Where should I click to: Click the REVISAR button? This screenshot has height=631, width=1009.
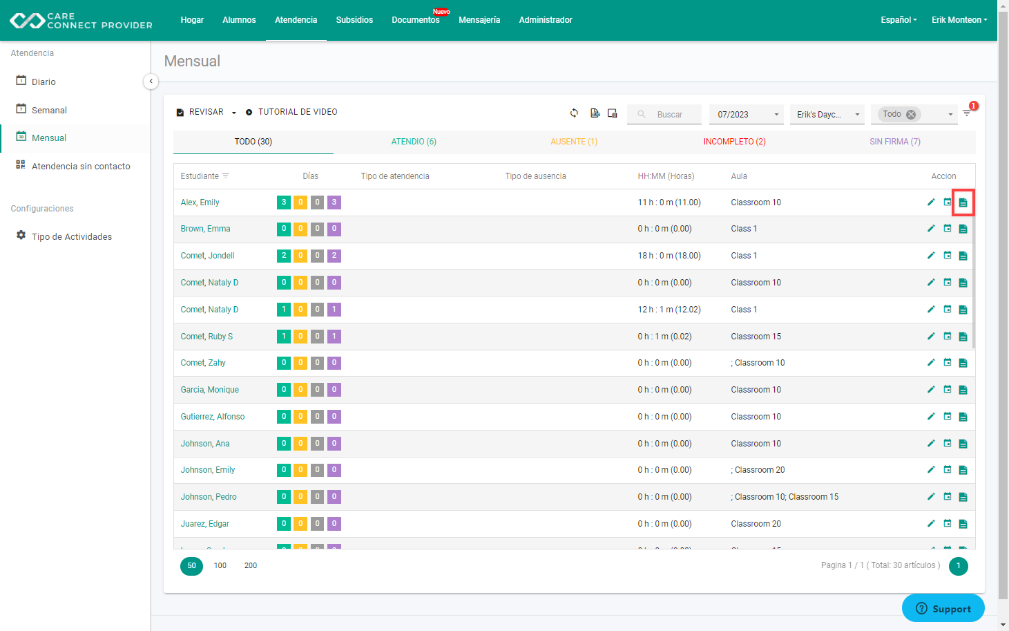200,112
